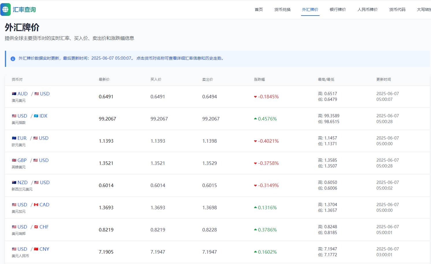Click the 货币对 column header
Viewport: 431px width, 264px height.
point(17,80)
